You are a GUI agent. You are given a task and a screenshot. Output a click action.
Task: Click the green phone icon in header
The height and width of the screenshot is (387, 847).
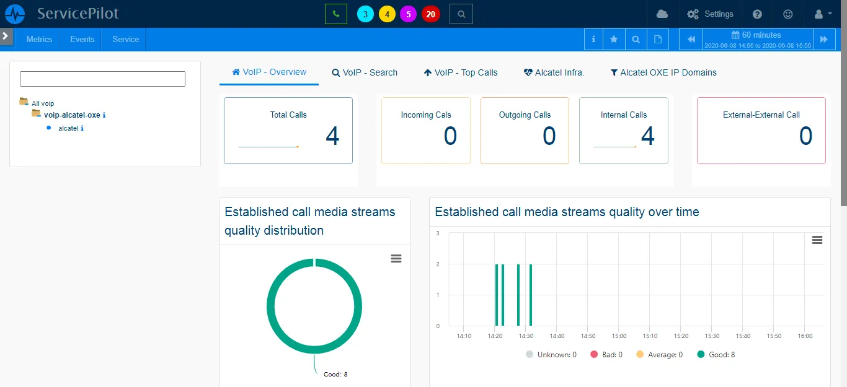pyautogui.click(x=336, y=14)
